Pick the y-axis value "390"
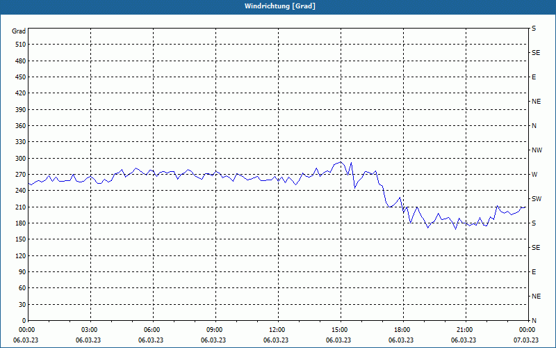This screenshot has height=348, width=556. (21, 109)
